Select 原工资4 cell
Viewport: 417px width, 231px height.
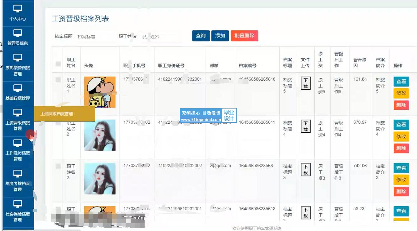[322, 129]
